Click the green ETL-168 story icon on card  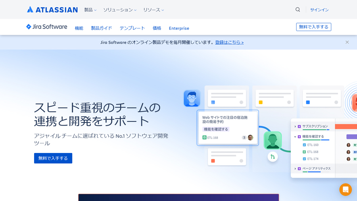[x=205, y=137]
